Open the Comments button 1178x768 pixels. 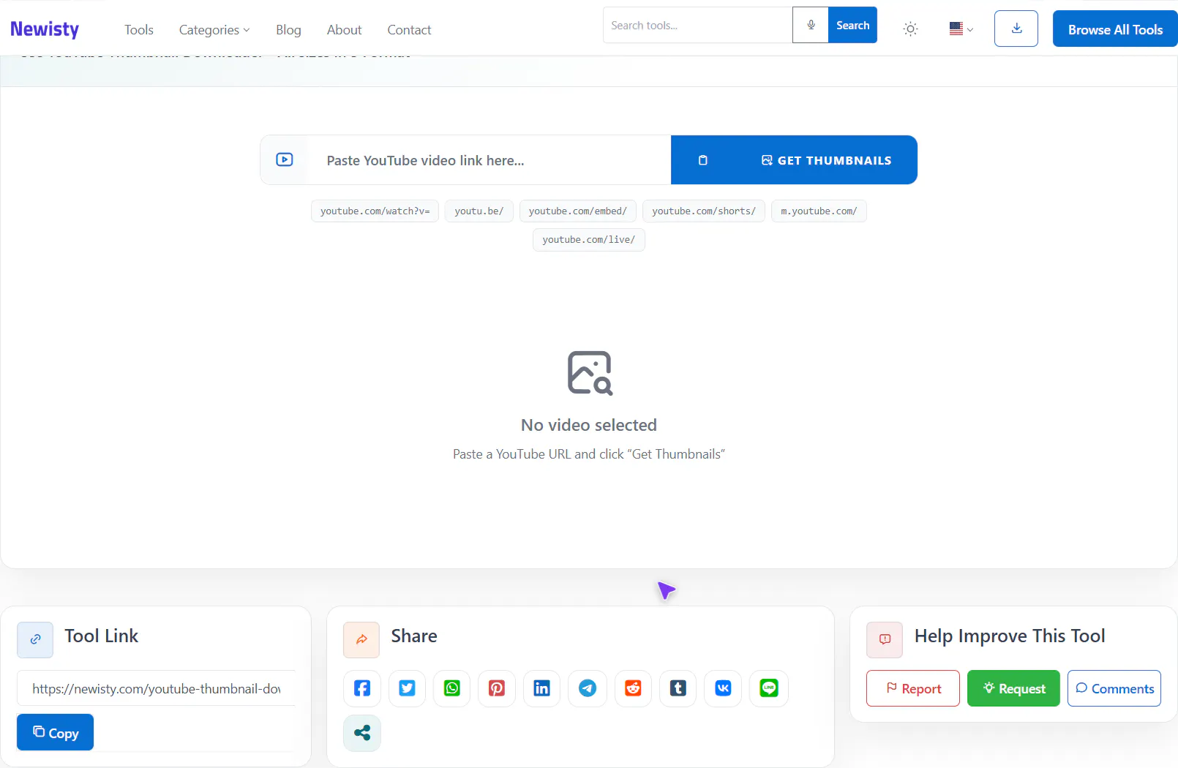coord(1114,688)
